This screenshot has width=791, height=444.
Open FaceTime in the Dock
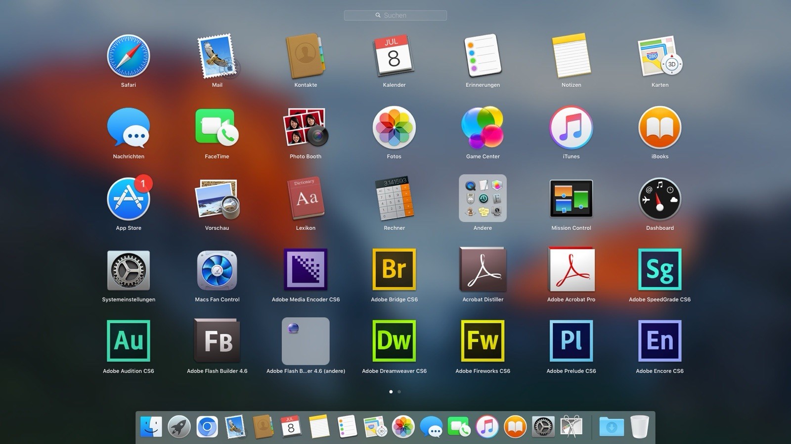pyautogui.click(x=459, y=427)
